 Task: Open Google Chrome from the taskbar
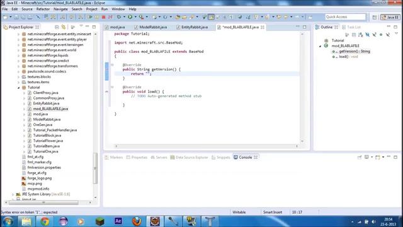point(45,221)
